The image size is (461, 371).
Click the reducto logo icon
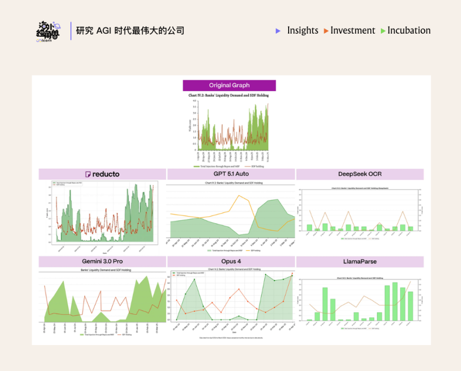88,174
